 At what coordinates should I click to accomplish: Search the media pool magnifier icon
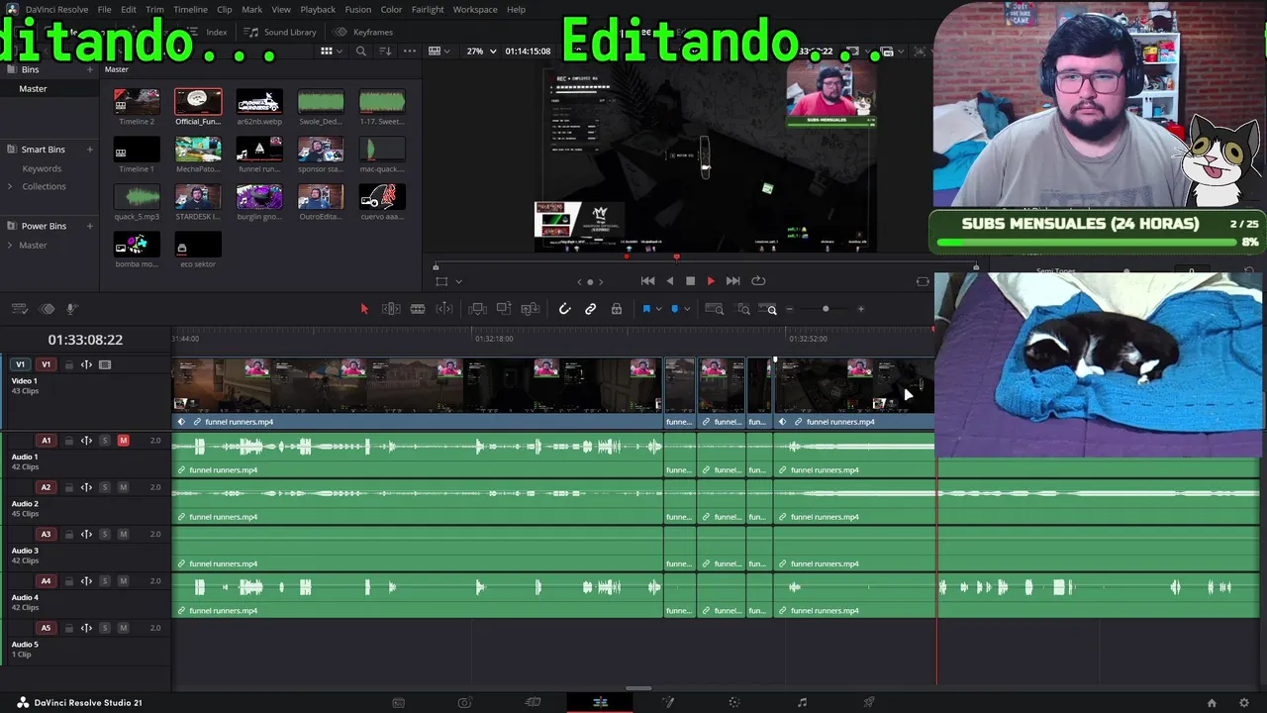click(x=361, y=51)
